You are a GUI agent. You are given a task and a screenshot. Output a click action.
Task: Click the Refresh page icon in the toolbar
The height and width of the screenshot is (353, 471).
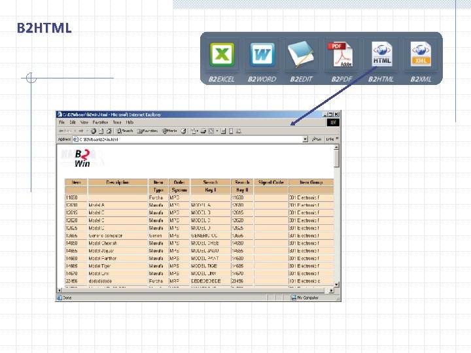pyautogui.click(x=101, y=131)
